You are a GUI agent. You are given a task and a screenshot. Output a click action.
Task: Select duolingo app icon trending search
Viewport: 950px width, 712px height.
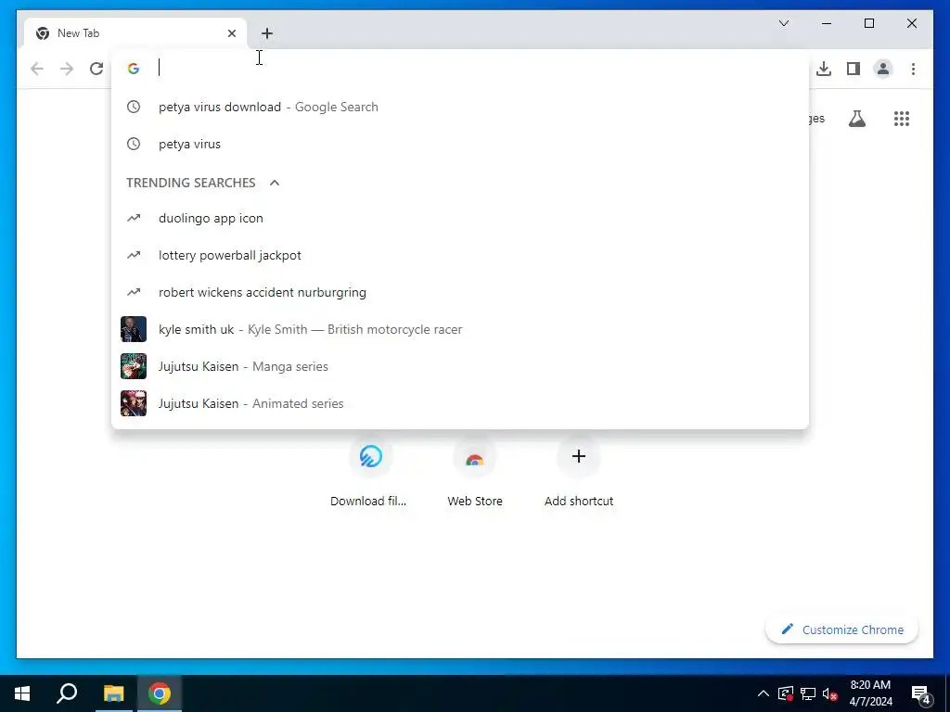click(x=460, y=218)
